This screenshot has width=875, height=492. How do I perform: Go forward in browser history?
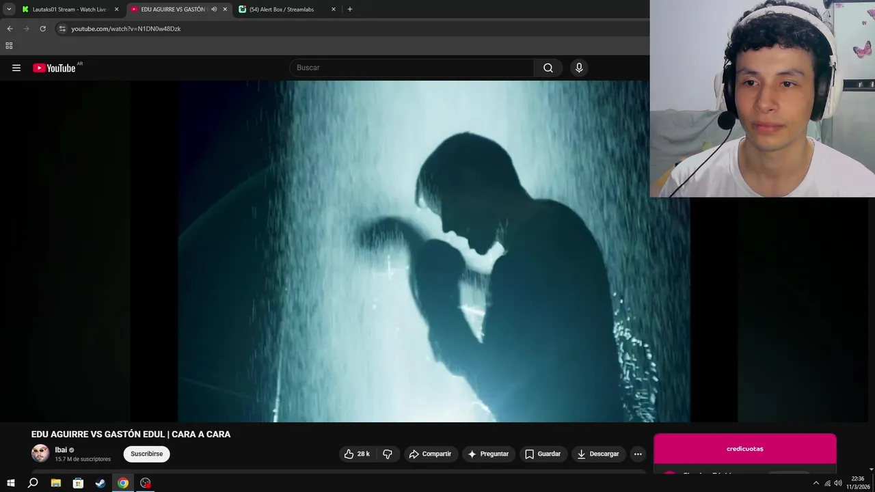[26, 29]
